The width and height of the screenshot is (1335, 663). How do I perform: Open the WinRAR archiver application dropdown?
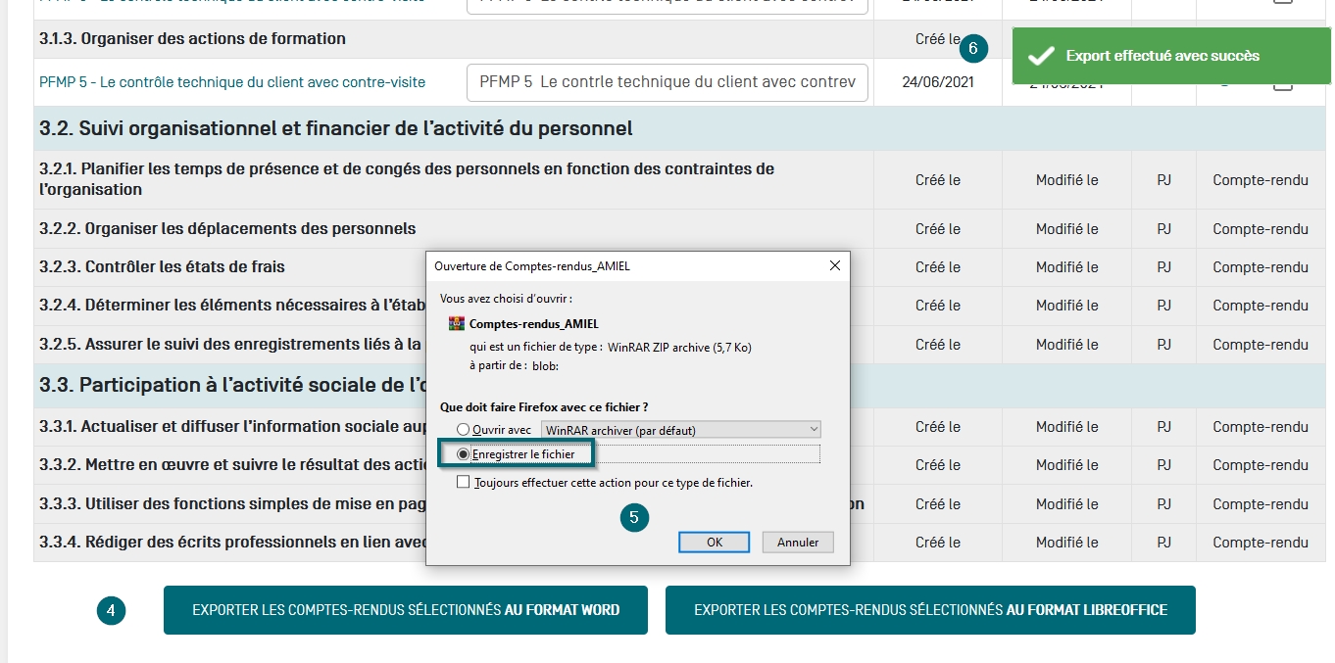[x=681, y=430]
